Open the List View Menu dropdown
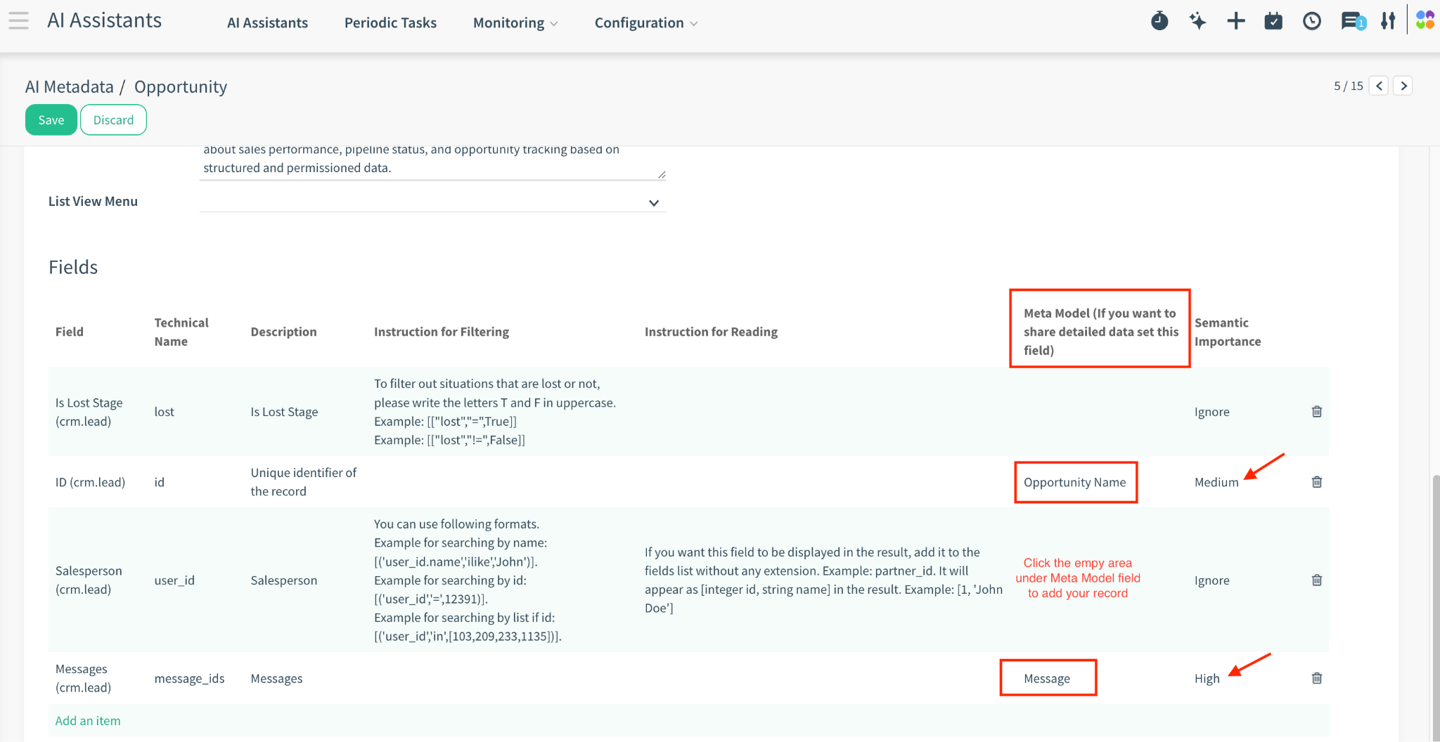The image size is (1440, 742). [x=653, y=203]
